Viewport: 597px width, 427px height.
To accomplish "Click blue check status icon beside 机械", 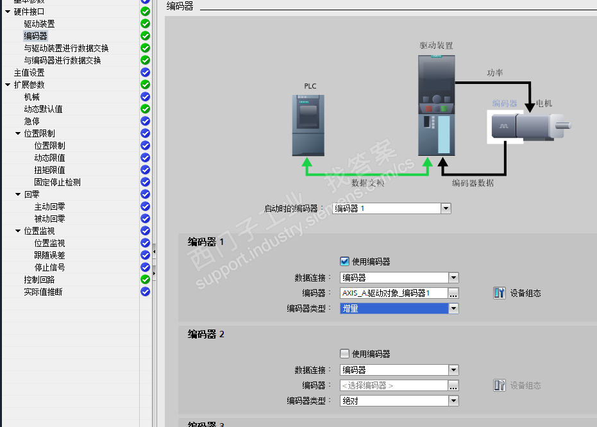I will [x=145, y=97].
